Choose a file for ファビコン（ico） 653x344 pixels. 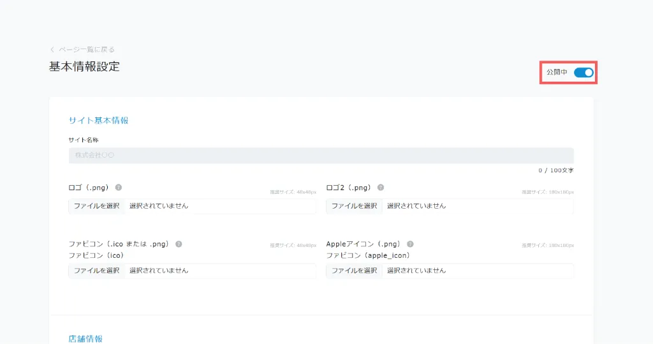96,271
